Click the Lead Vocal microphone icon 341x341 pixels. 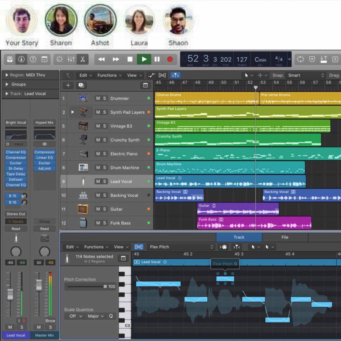click(x=83, y=181)
